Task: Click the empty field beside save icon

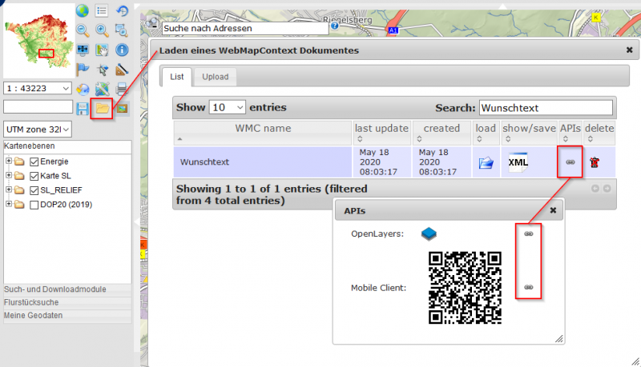Action: (38, 107)
